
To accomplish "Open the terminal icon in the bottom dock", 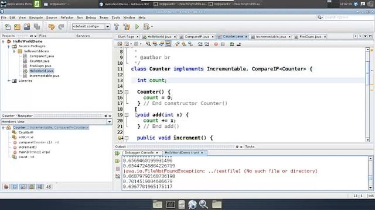I will pos(171,204).
